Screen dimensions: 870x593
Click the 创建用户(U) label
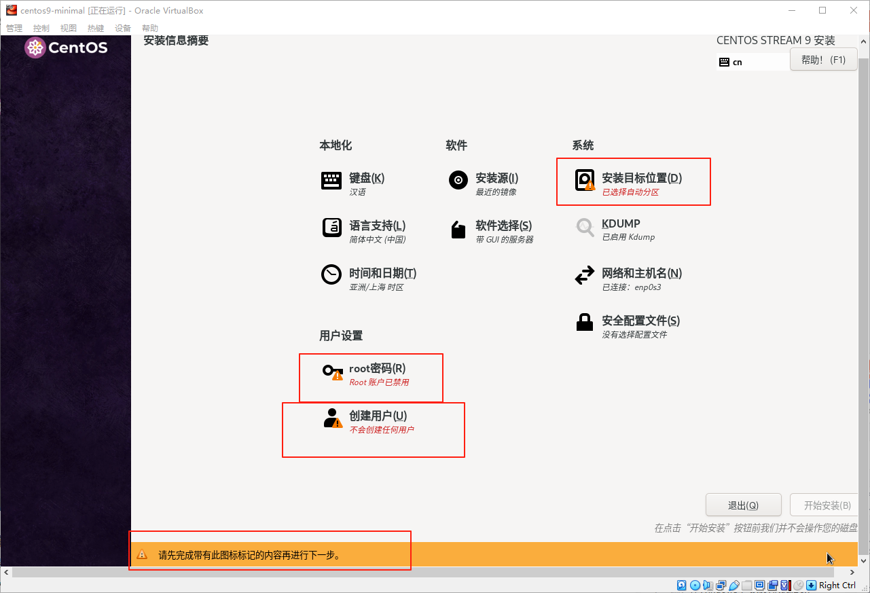[x=378, y=416]
